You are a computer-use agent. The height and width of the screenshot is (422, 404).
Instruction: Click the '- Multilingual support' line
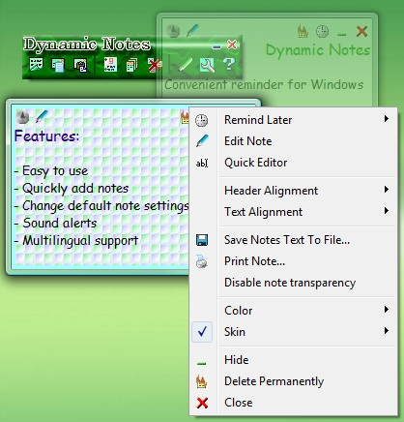[x=76, y=241]
